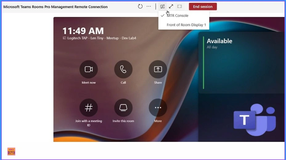This screenshot has height=160, width=286.
Task: End the remote session
Action: pos(202,6)
